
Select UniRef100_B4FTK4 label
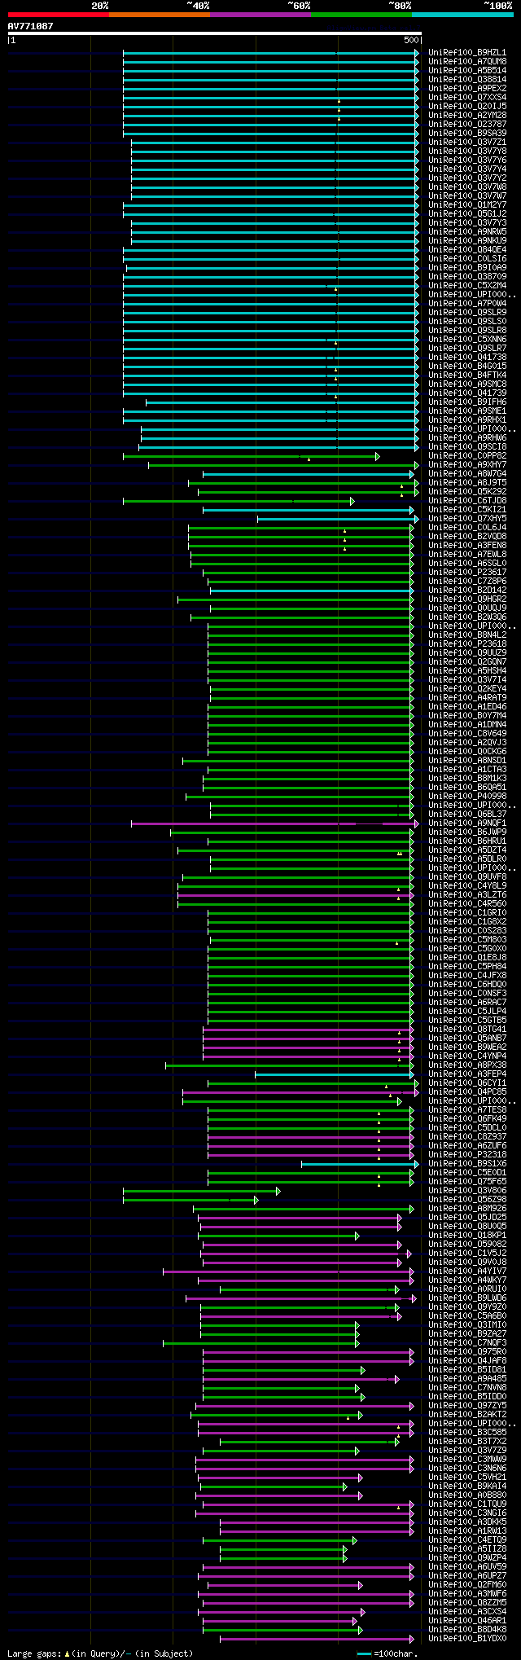coord(467,375)
